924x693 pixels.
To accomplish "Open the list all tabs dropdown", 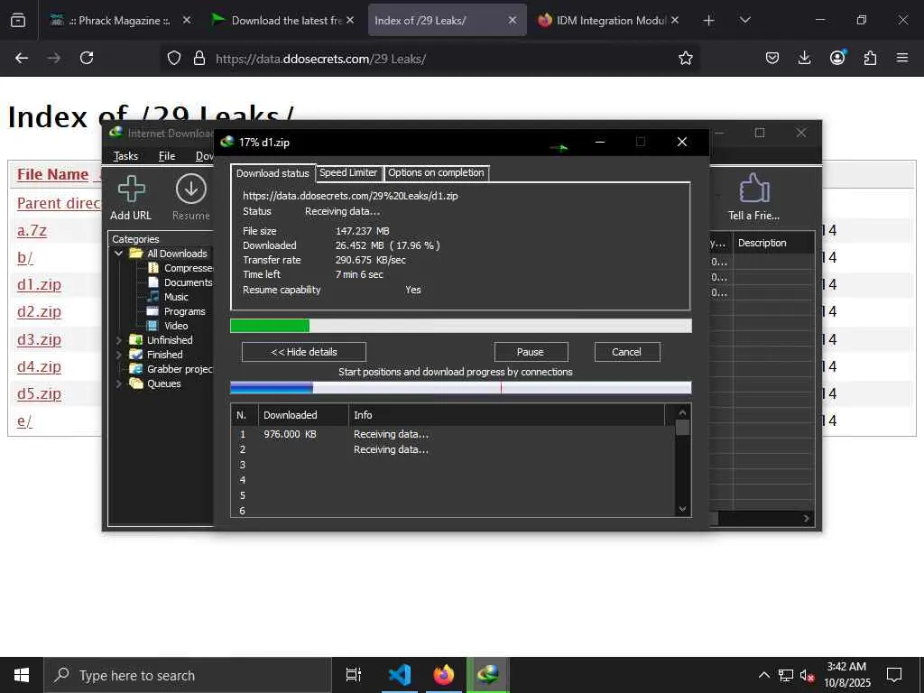I will tap(744, 20).
